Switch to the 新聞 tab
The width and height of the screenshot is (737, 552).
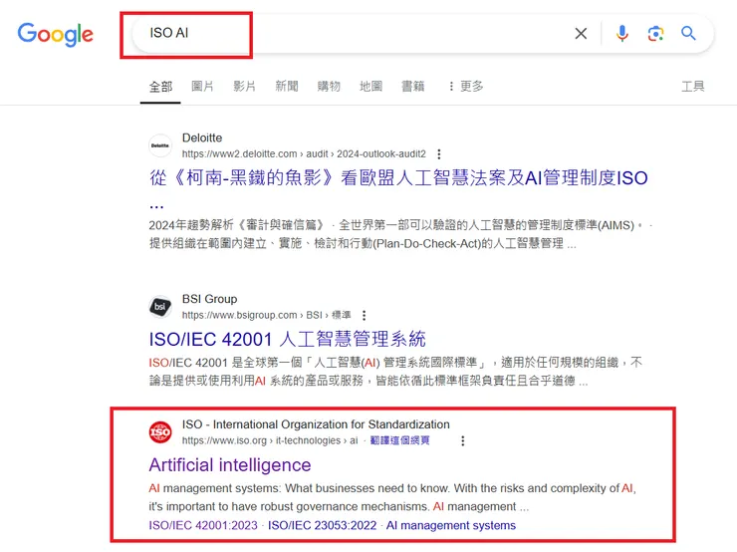pyautogui.click(x=287, y=86)
